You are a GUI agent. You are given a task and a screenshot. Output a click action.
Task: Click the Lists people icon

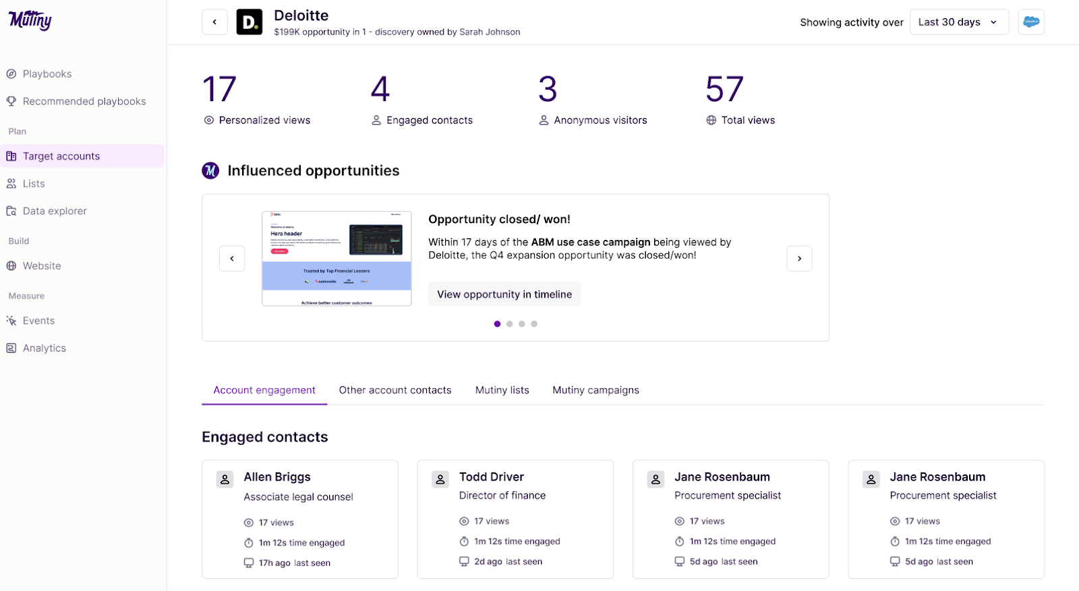point(11,183)
